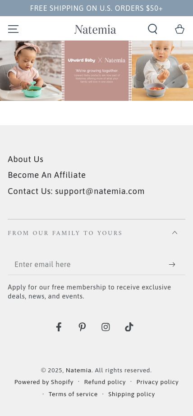Submit email with arrow button
This screenshot has height=416, width=193.
(172, 264)
